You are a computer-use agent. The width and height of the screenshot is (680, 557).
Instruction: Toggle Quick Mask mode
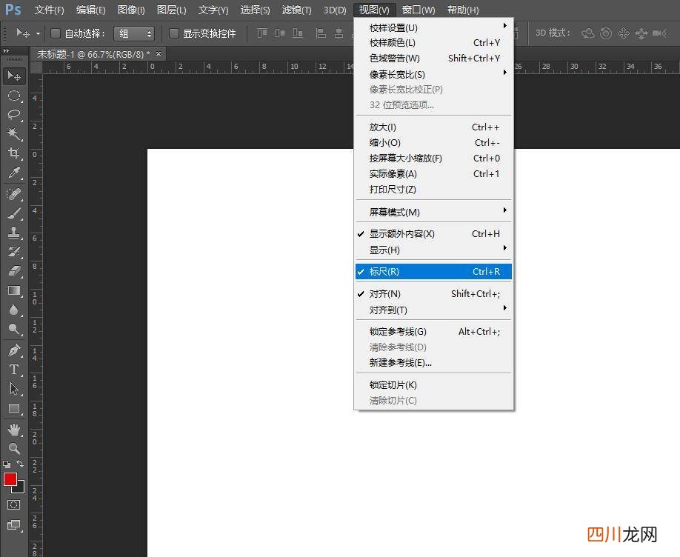pos(14,505)
